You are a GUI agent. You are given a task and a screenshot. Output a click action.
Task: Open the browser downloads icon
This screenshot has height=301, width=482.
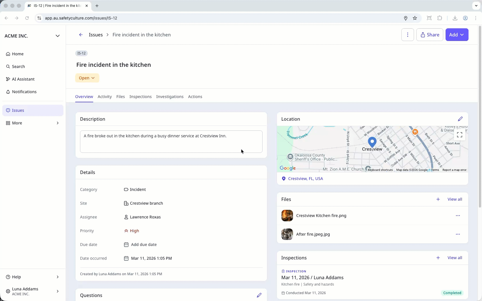455,18
